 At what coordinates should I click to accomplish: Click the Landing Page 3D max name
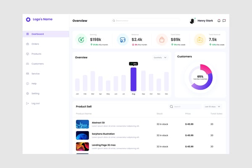[104, 145]
